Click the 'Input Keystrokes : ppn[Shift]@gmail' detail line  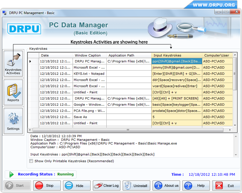(x=92, y=154)
